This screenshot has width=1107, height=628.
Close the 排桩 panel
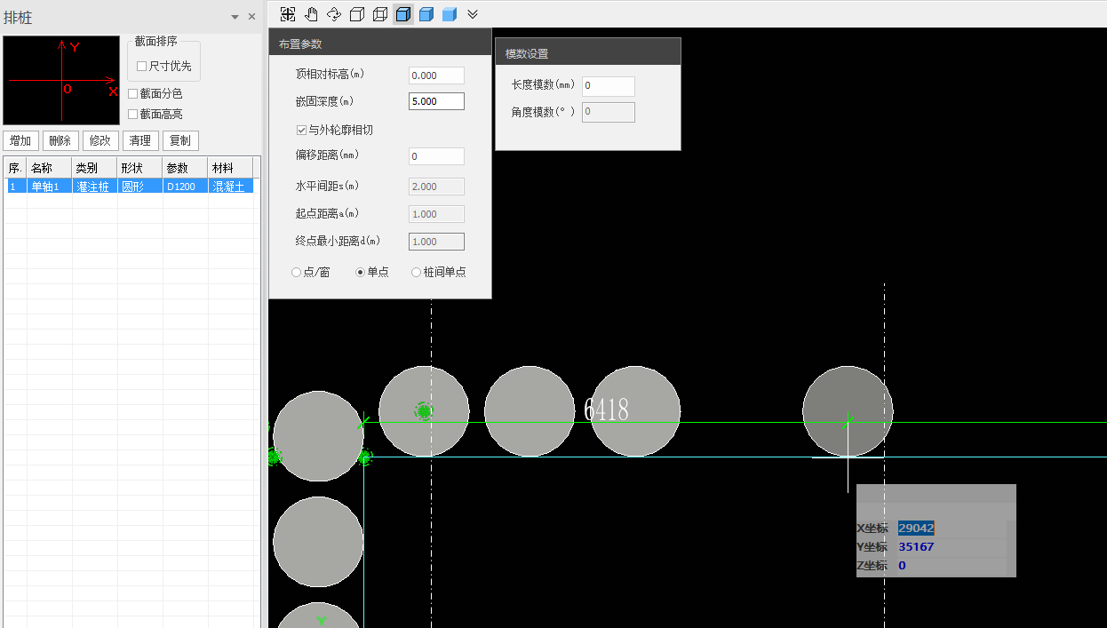(251, 17)
